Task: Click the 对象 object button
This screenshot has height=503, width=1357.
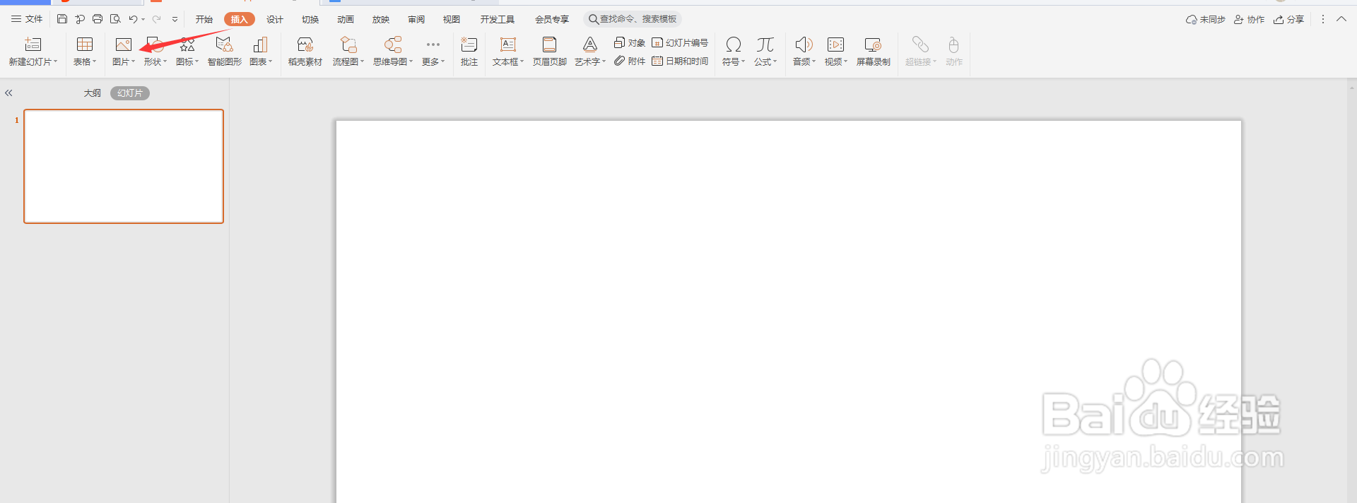Action: 629,42
